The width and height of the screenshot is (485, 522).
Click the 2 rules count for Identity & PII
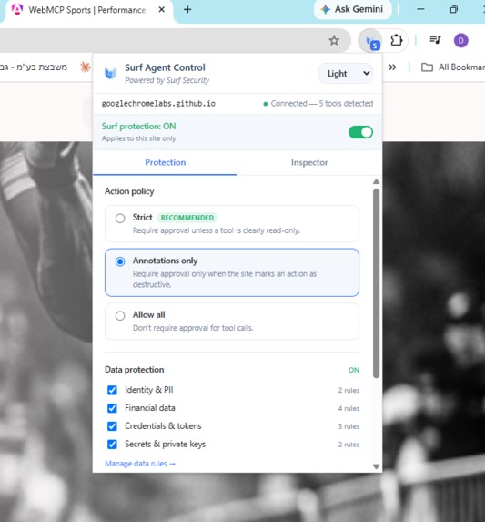pos(349,390)
